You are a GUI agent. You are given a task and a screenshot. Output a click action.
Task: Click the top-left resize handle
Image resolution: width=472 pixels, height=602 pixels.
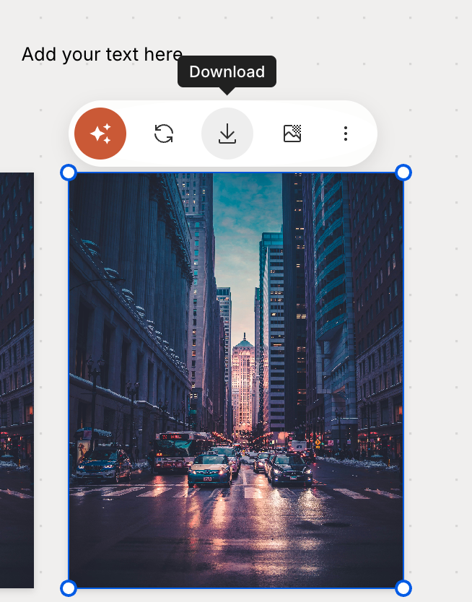click(x=68, y=173)
